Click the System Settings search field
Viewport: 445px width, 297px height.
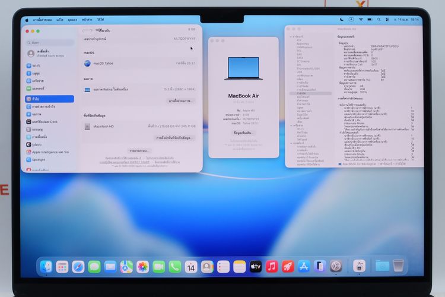tap(50, 43)
